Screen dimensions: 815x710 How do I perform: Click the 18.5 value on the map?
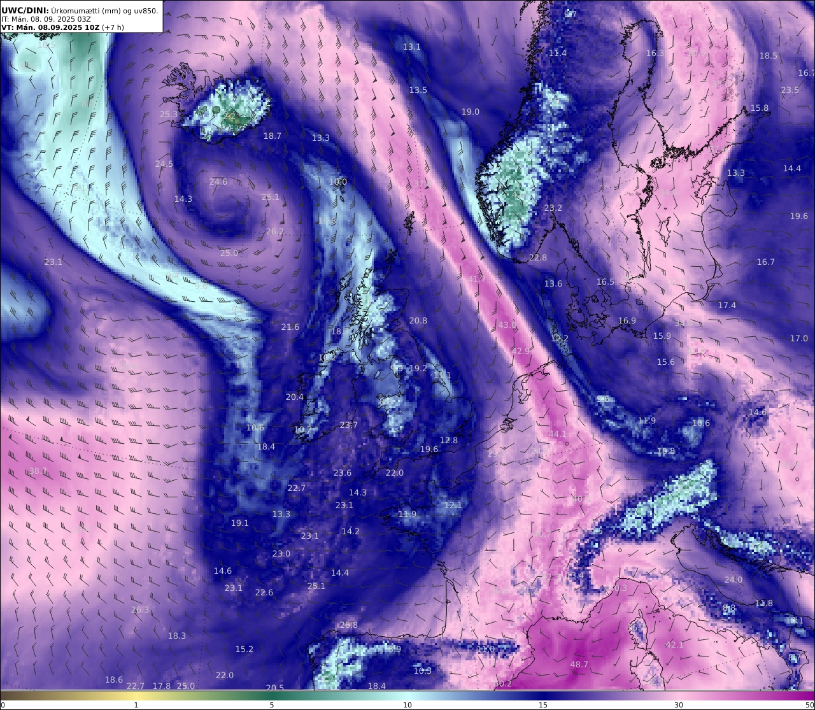coord(769,55)
